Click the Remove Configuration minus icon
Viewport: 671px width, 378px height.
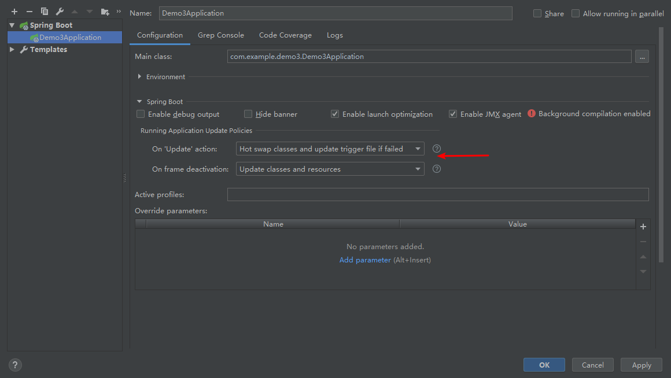click(30, 12)
